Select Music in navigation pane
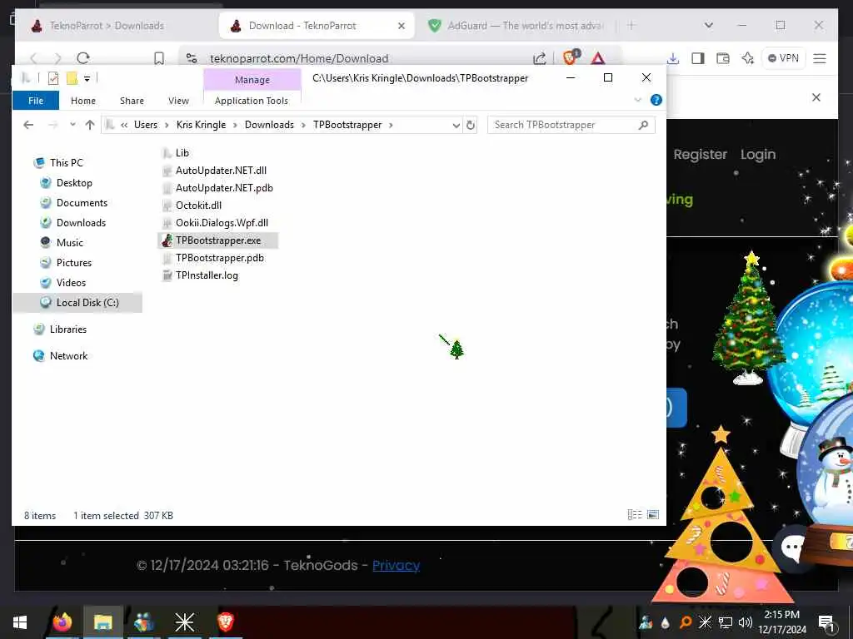Viewport: 853px width, 639px height. click(70, 243)
